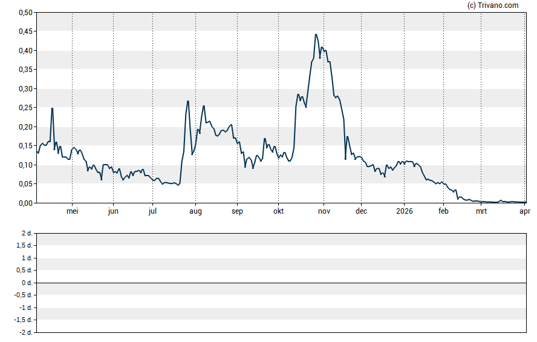The width and height of the screenshot is (537, 342).
Task: Select the 'okt' month label
Action: point(278,211)
